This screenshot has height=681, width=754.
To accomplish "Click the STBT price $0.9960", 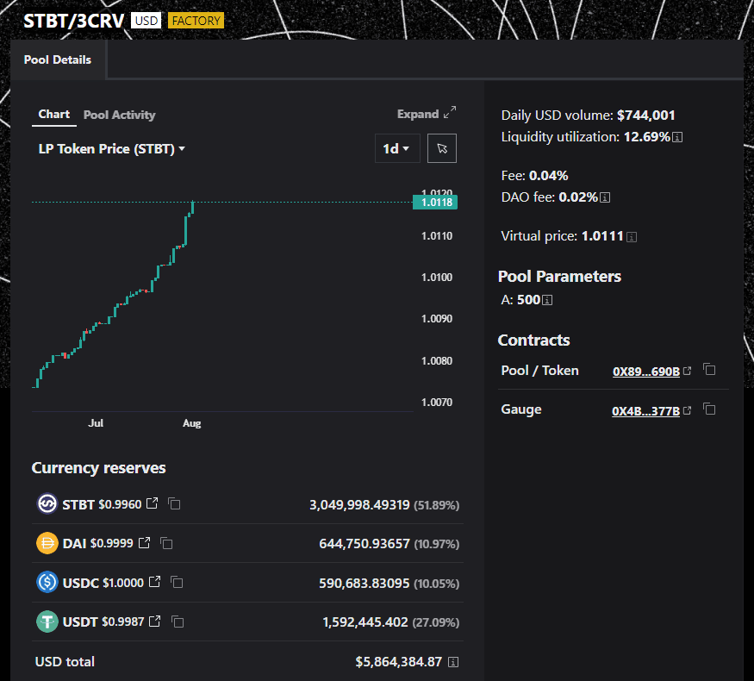I will tap(120, 504).
